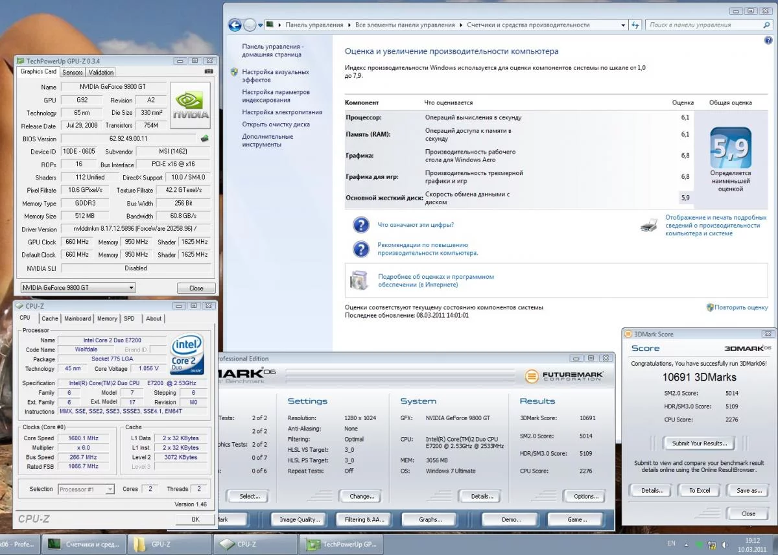Click the Image Quality... button
The height and width of the screenshot is (555, 778).
click(300, 519)
